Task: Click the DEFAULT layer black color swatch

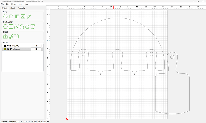Action: [x=4, y=46]
